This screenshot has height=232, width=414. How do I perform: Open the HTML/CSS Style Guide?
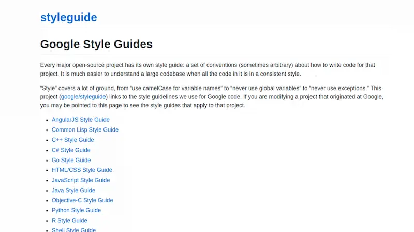pos(82,170)
